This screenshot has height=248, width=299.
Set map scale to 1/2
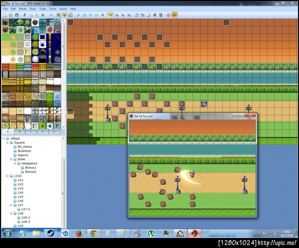point(117,15)
